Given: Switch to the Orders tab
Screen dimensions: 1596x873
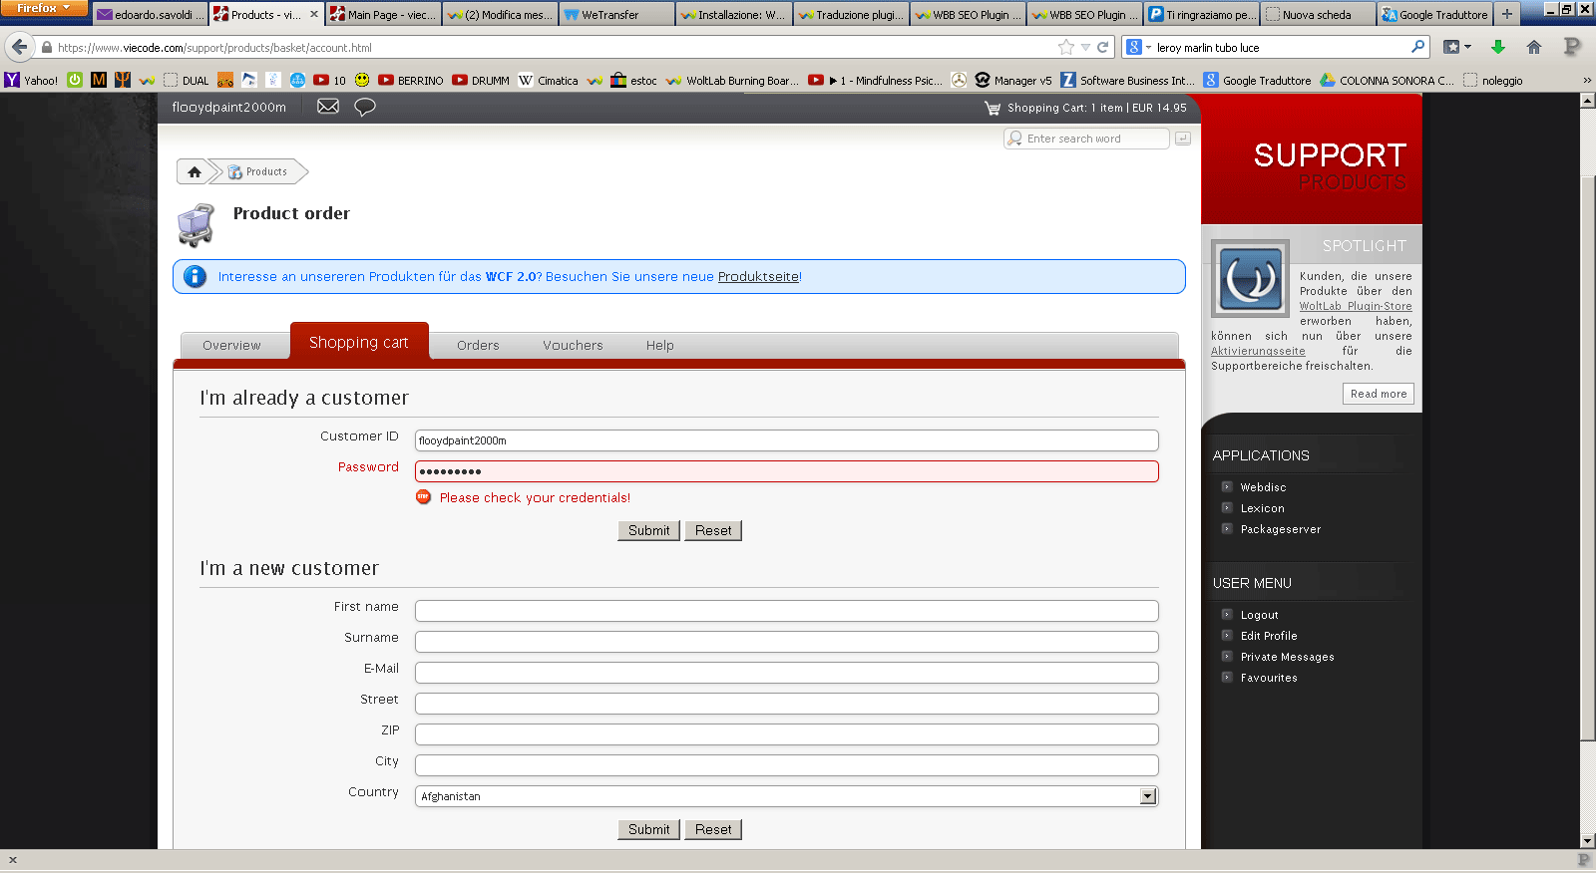Looking at the screenshot, I should (478, 346).
